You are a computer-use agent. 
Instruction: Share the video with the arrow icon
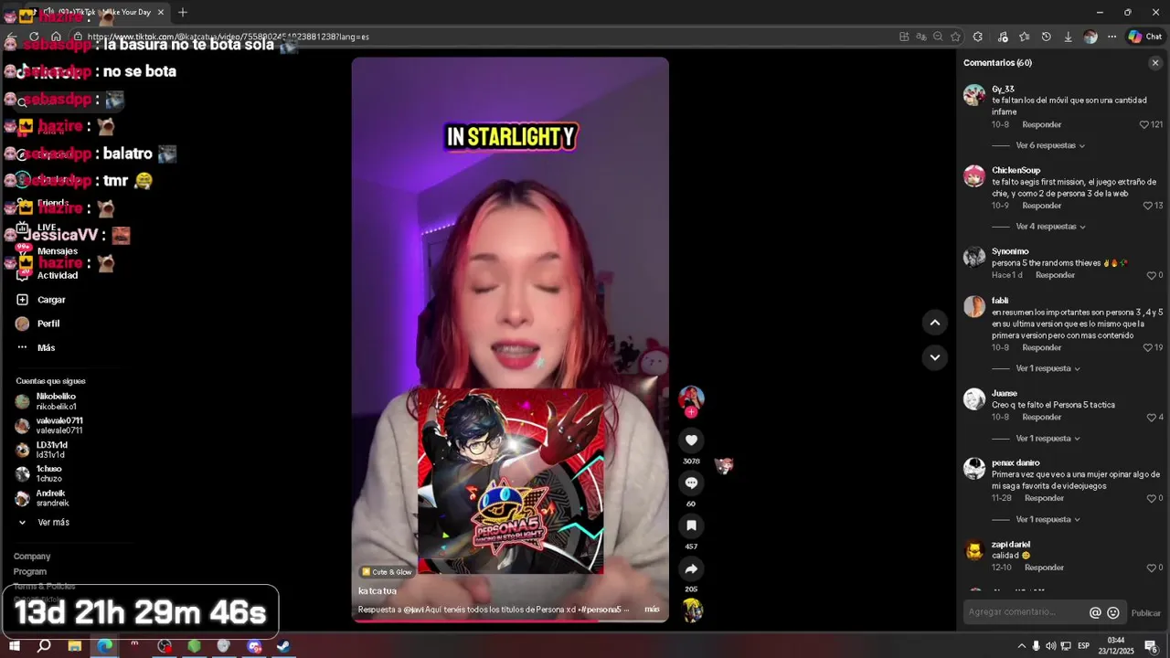click(x=691, y=568)
